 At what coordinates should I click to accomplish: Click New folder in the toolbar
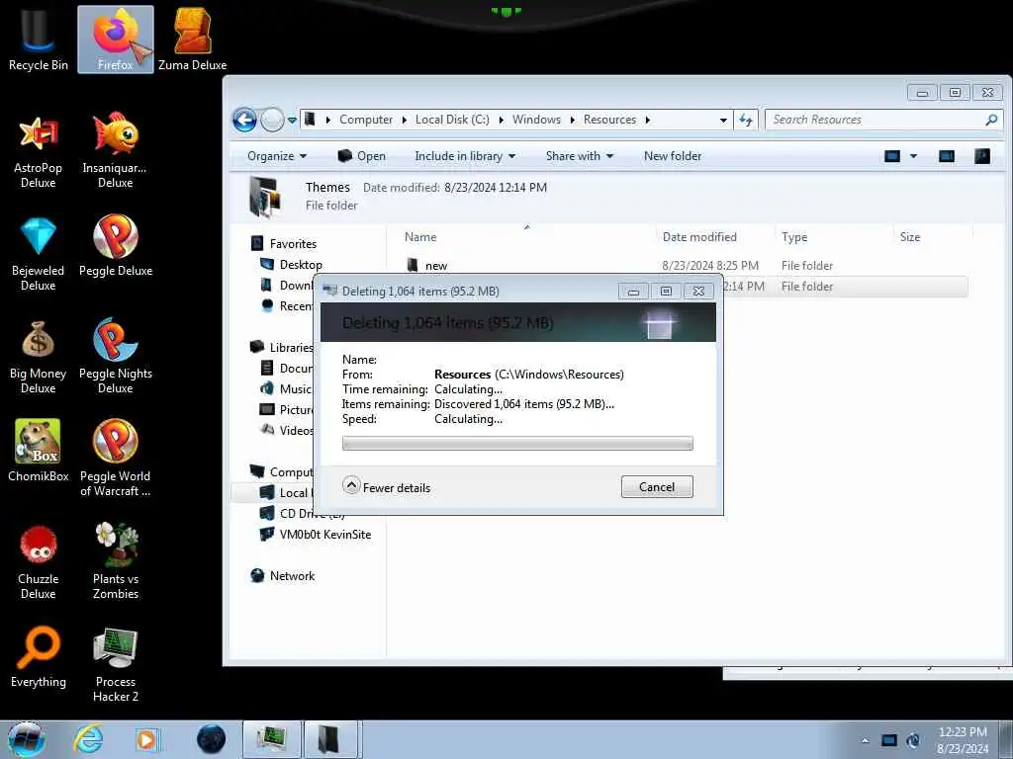(x=673, y=156)
